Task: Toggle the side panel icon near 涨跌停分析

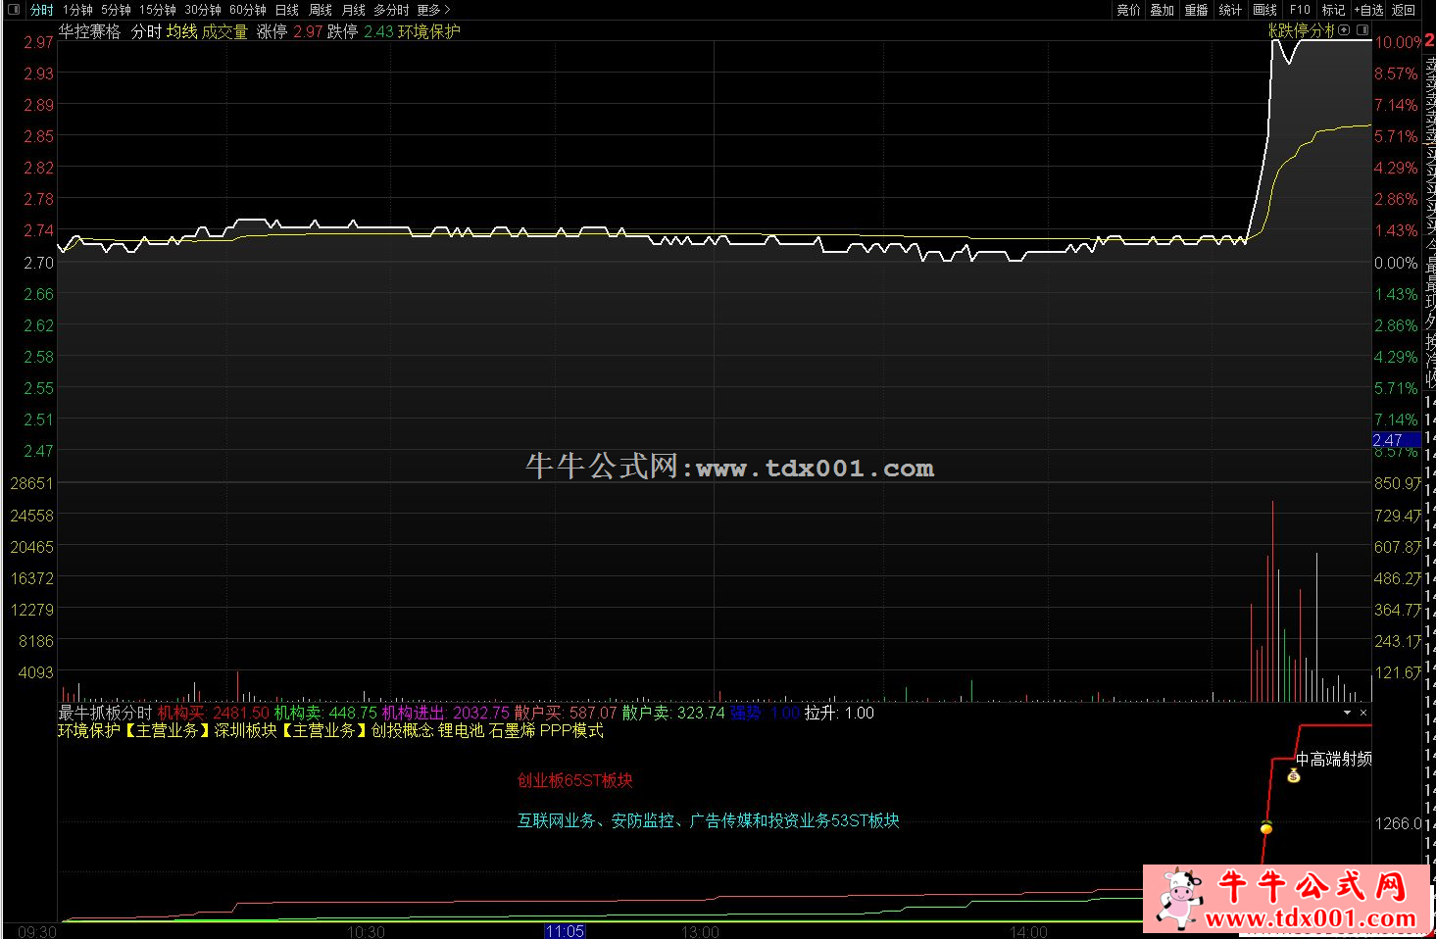Action: (1362, 30)
